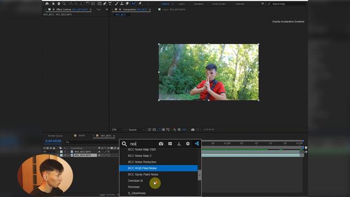Select the highlighted BCC RGB Pixel Noise effect
The width and height of the screenshot is (350, 197).
[159, 168]
